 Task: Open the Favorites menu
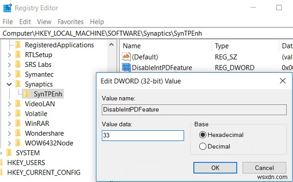(x=70, y=22)
